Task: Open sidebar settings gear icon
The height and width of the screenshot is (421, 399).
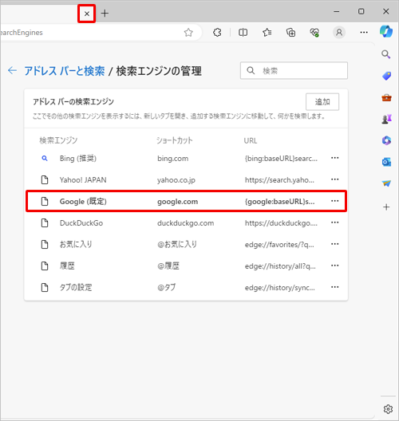Action: (x=388, y=409)
